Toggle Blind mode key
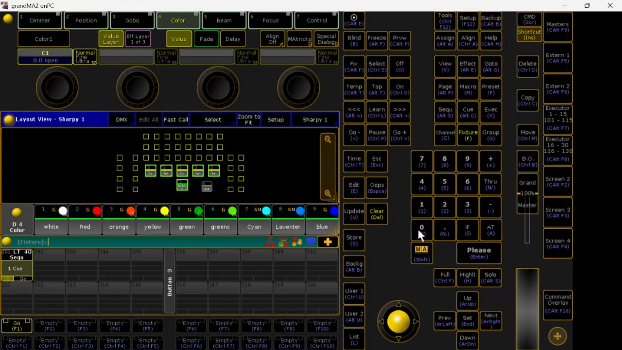Viewport: 622px width, 350px height. click(354, 41)
